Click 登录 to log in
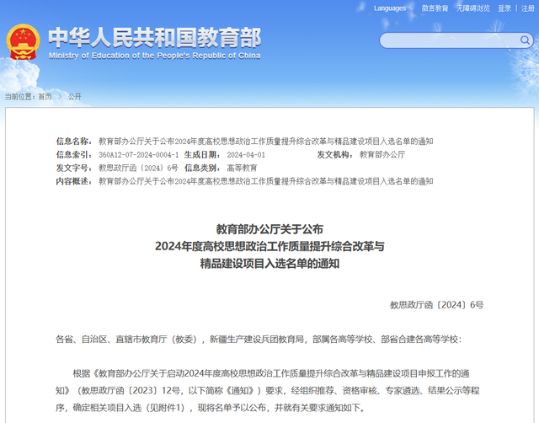This screenshot has height=423, width=539. coord(504,8)
